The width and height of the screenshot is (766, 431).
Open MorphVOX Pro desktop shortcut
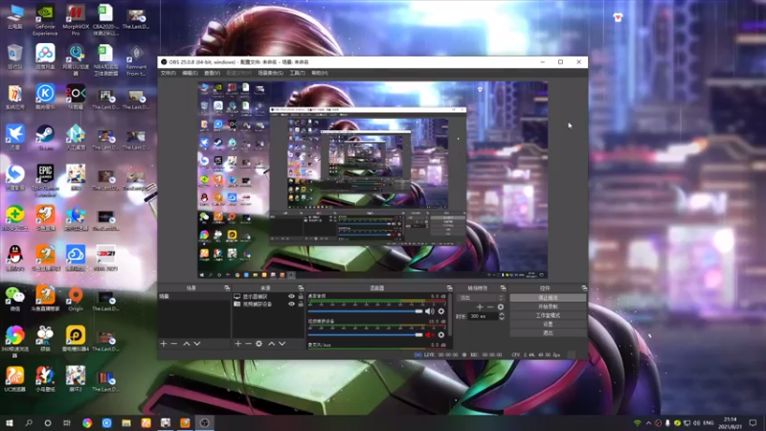coord(76,20)
